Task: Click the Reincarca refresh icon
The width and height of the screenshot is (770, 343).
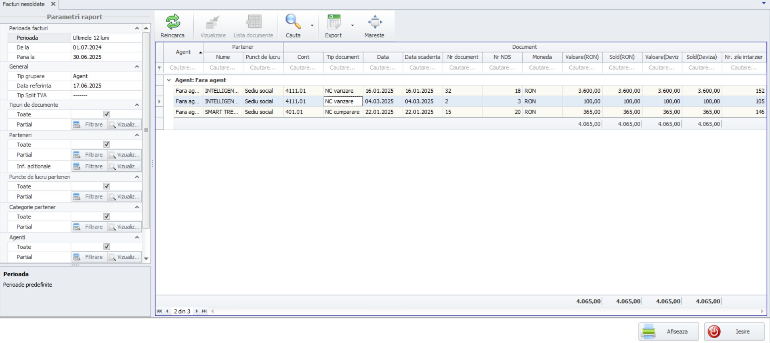Action: [x=173, y=22]
